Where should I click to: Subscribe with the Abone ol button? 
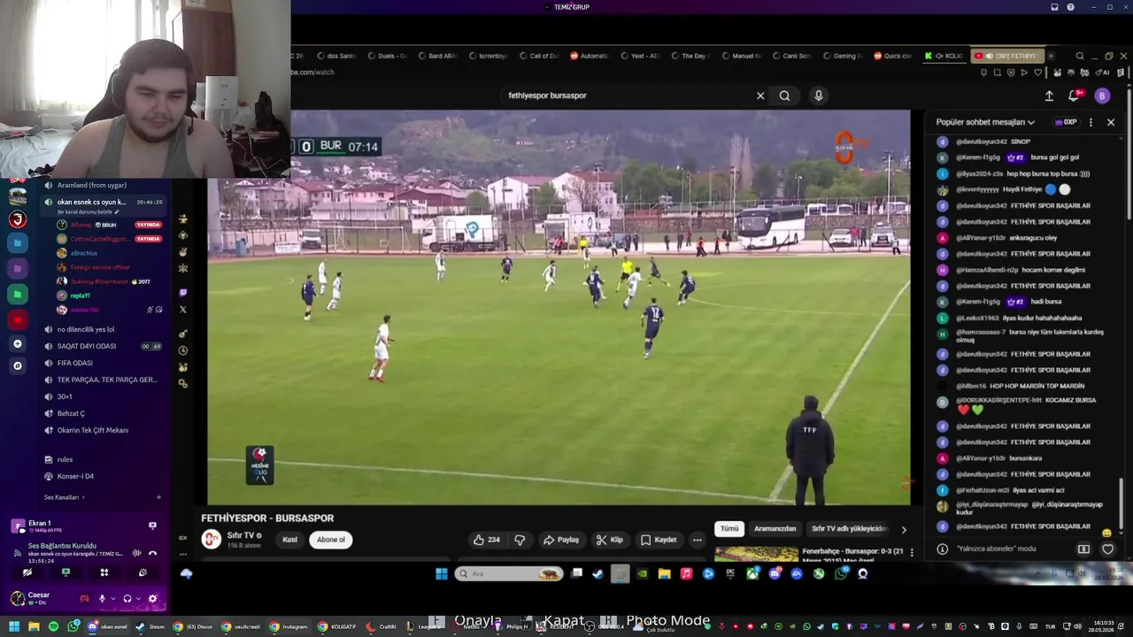(330, 540)
